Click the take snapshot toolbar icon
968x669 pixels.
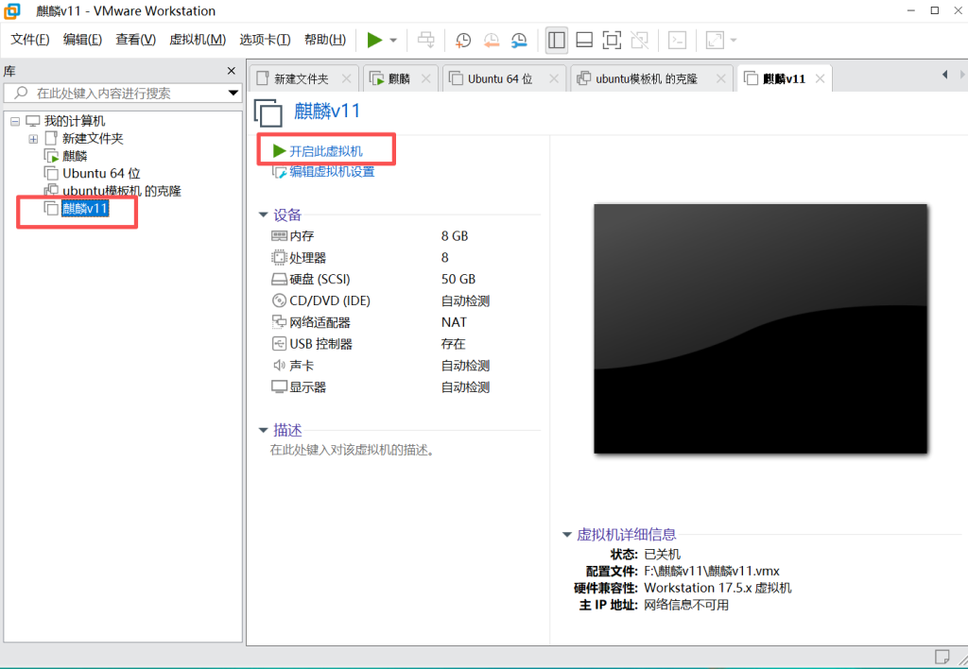pyautogui.click(x=463, y=40)
